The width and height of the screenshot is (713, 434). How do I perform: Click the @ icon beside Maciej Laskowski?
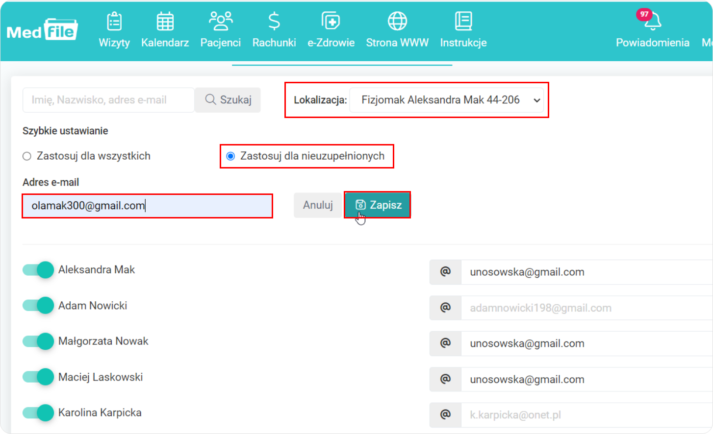(445, 379)
